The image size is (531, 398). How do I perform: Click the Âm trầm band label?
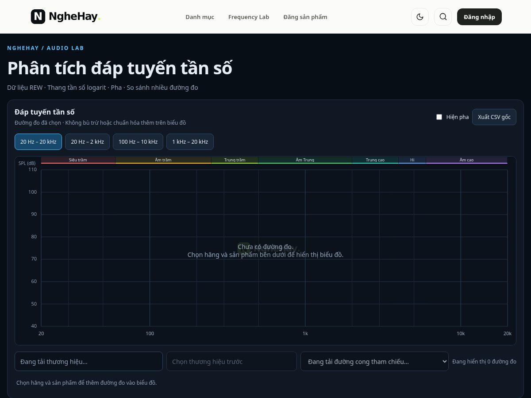tap(163, 160)
